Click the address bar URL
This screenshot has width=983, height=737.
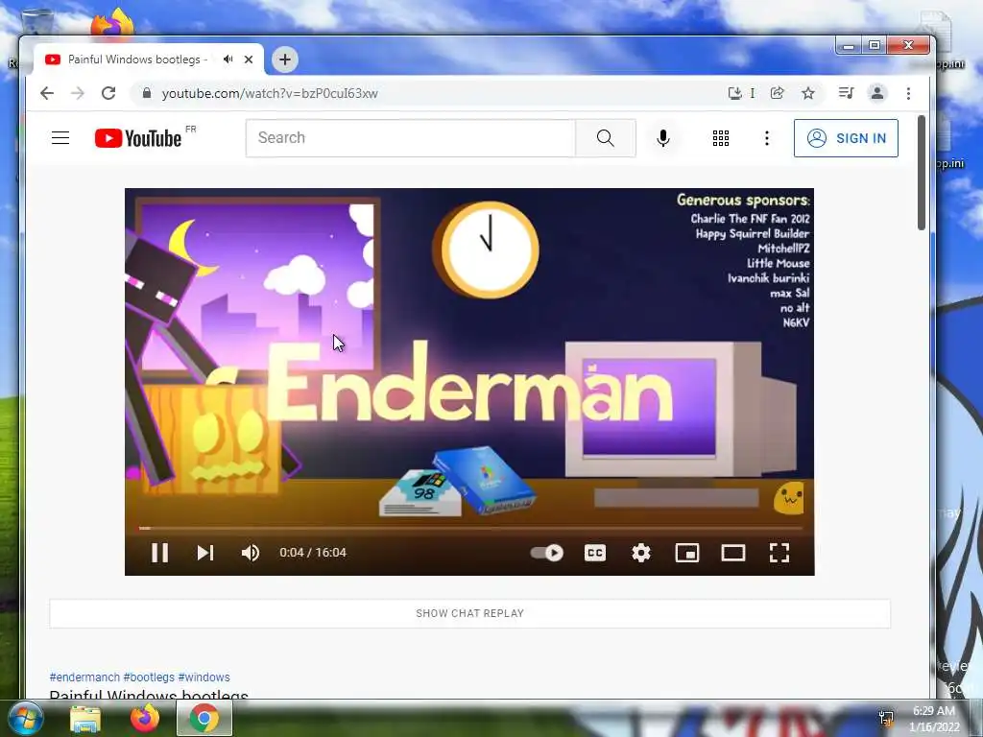click(x=270, y=93)
